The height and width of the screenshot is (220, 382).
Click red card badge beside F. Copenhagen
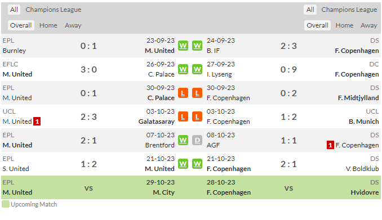coord(330,145)
